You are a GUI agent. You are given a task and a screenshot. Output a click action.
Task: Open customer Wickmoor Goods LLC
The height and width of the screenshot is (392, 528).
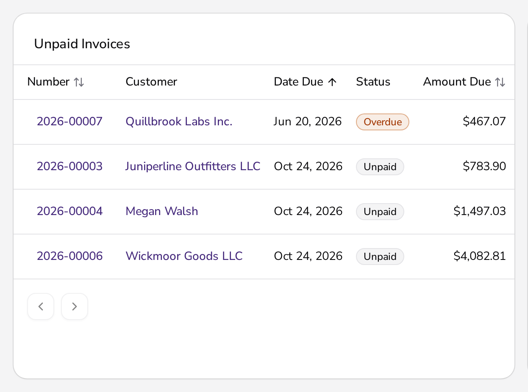184,257
